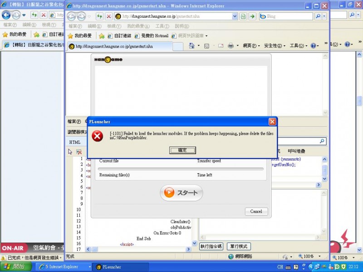The height and width of the screenshot is (272, 363).
Task: Select the 【轉貼】日服龍之谷繁化包 tab
Action: [34, 44]
